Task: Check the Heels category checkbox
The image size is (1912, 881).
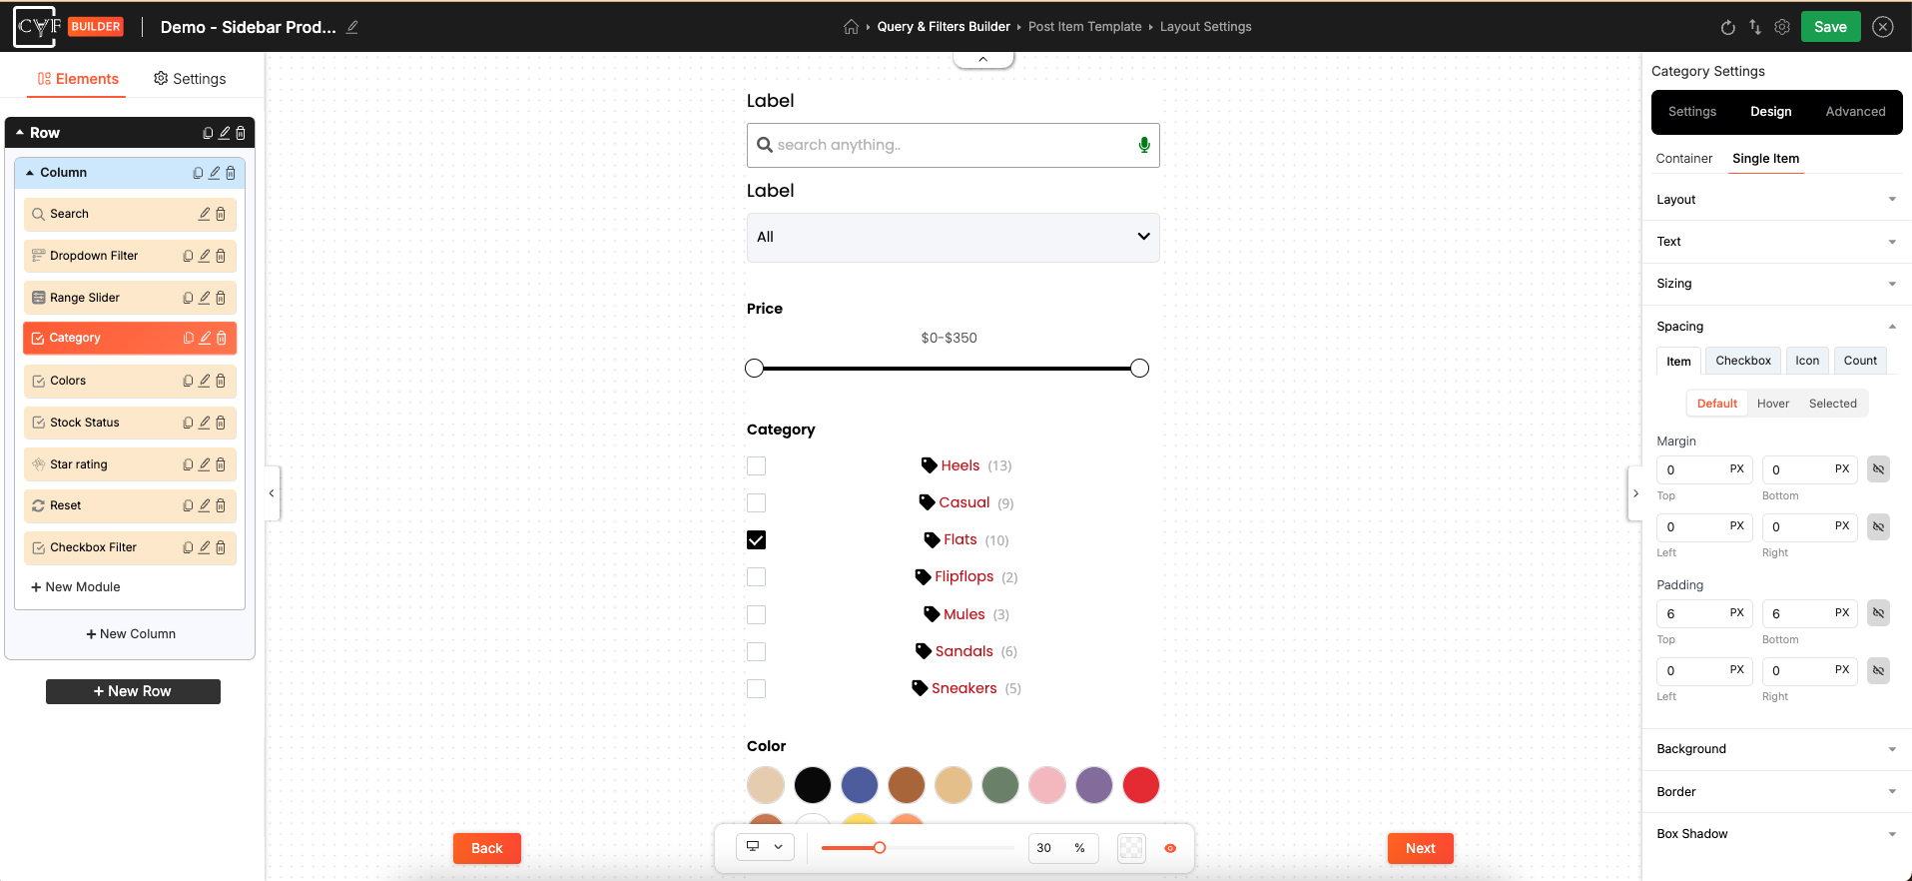Action: 757,465
